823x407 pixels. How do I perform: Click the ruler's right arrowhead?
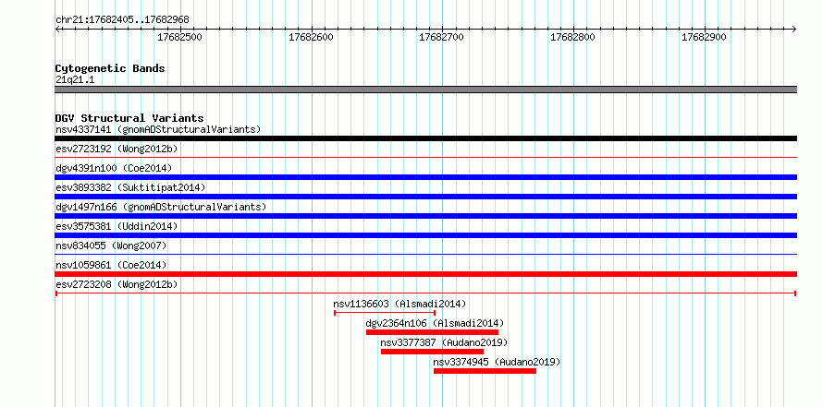click(x=794, y=29)
